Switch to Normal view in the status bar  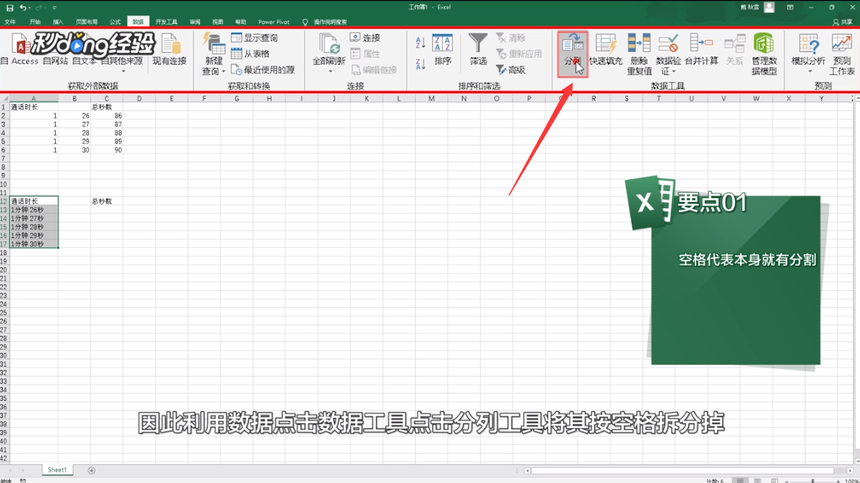click(740, 480)
